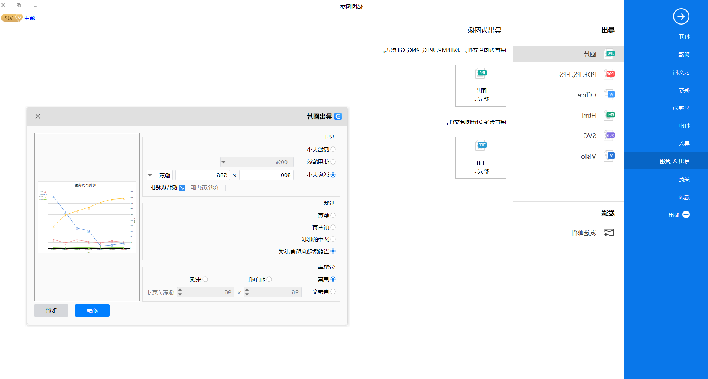Image resolution: width=708 pixels, height=379 pixels.
Task: Select the 整页 shape radio button
Action: click(333, 216)
